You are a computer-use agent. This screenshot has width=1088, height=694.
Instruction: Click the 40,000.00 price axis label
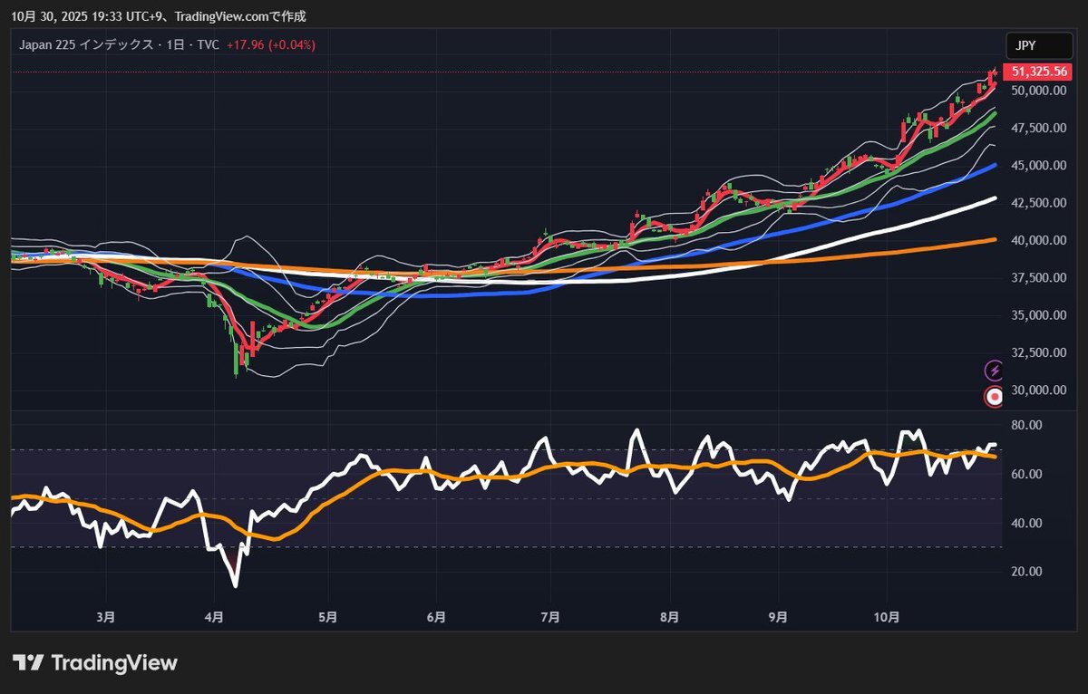(x=1039, y=240)
